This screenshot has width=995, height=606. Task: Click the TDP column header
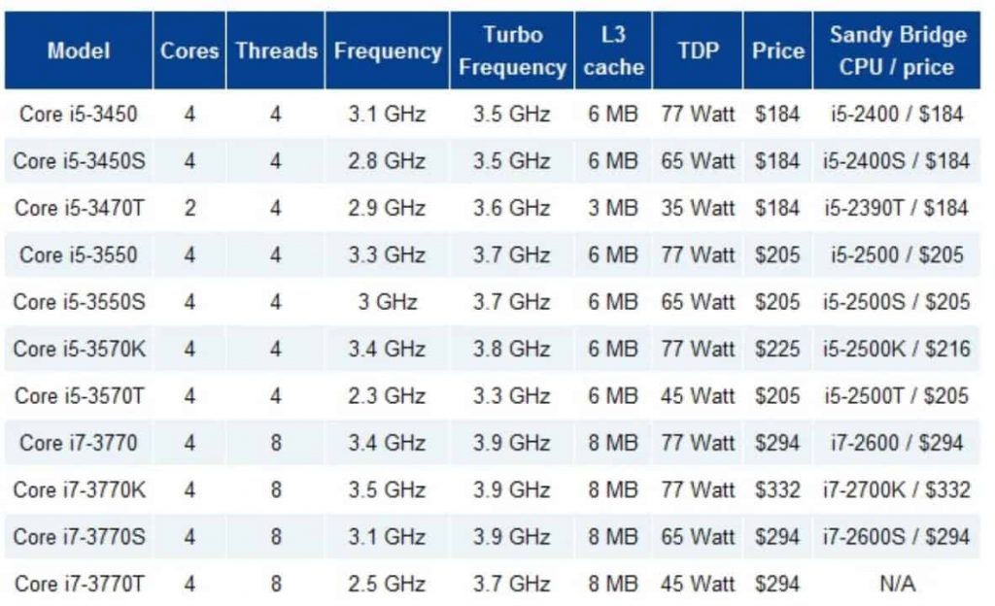tap(698, 50)
